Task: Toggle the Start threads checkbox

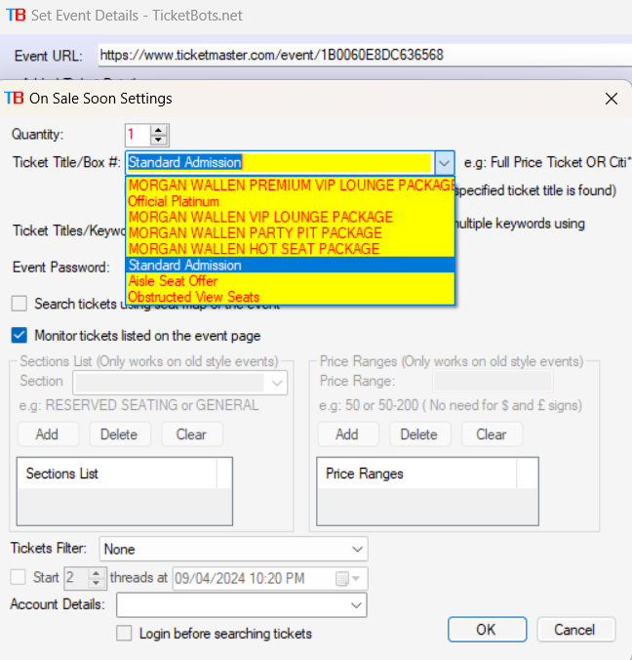Action: (19, 577)
